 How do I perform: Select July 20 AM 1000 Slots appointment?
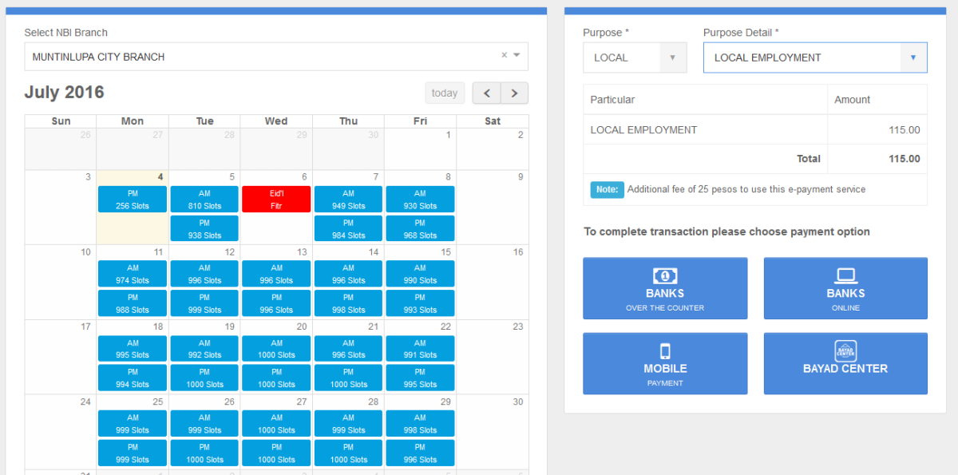[276, 349]
